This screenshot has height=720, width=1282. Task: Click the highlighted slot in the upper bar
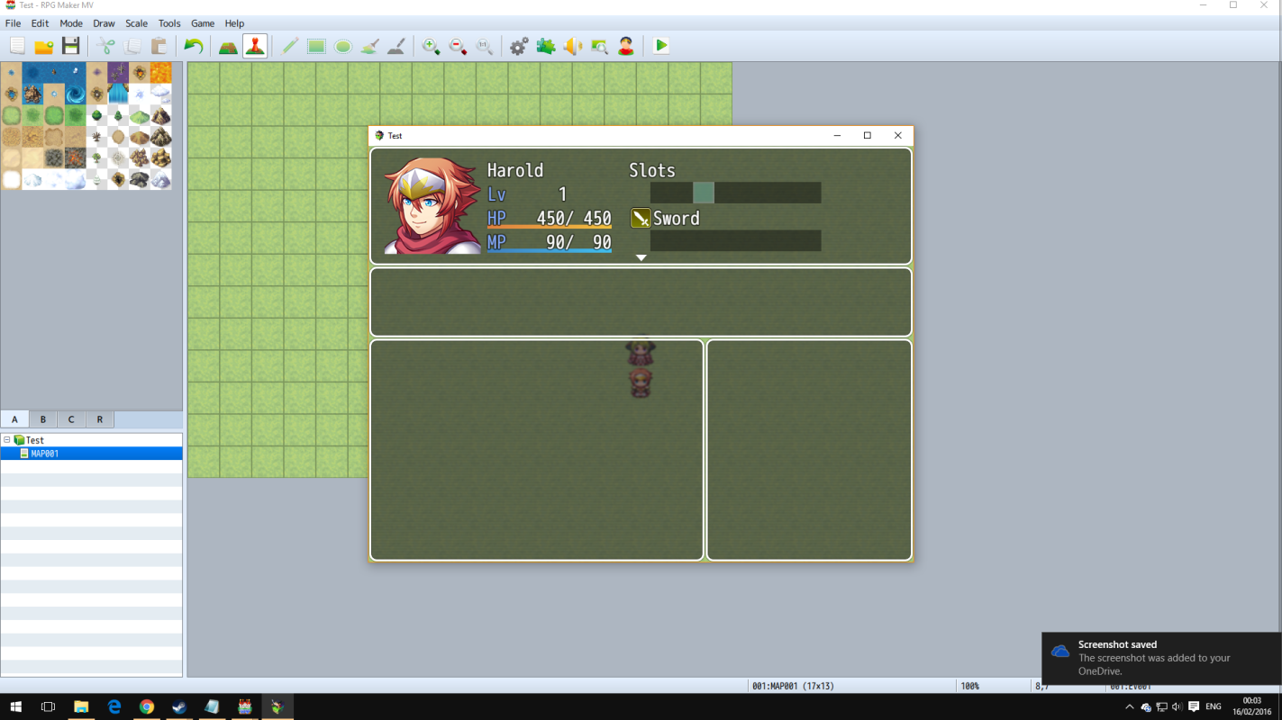pyautogui.click(x=704, y=193)
